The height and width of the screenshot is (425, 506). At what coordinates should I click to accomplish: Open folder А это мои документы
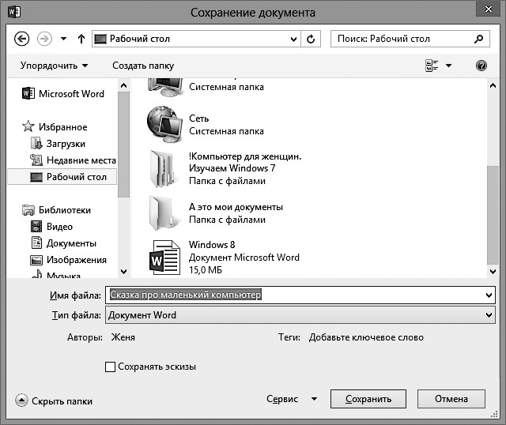click(235, 213)
